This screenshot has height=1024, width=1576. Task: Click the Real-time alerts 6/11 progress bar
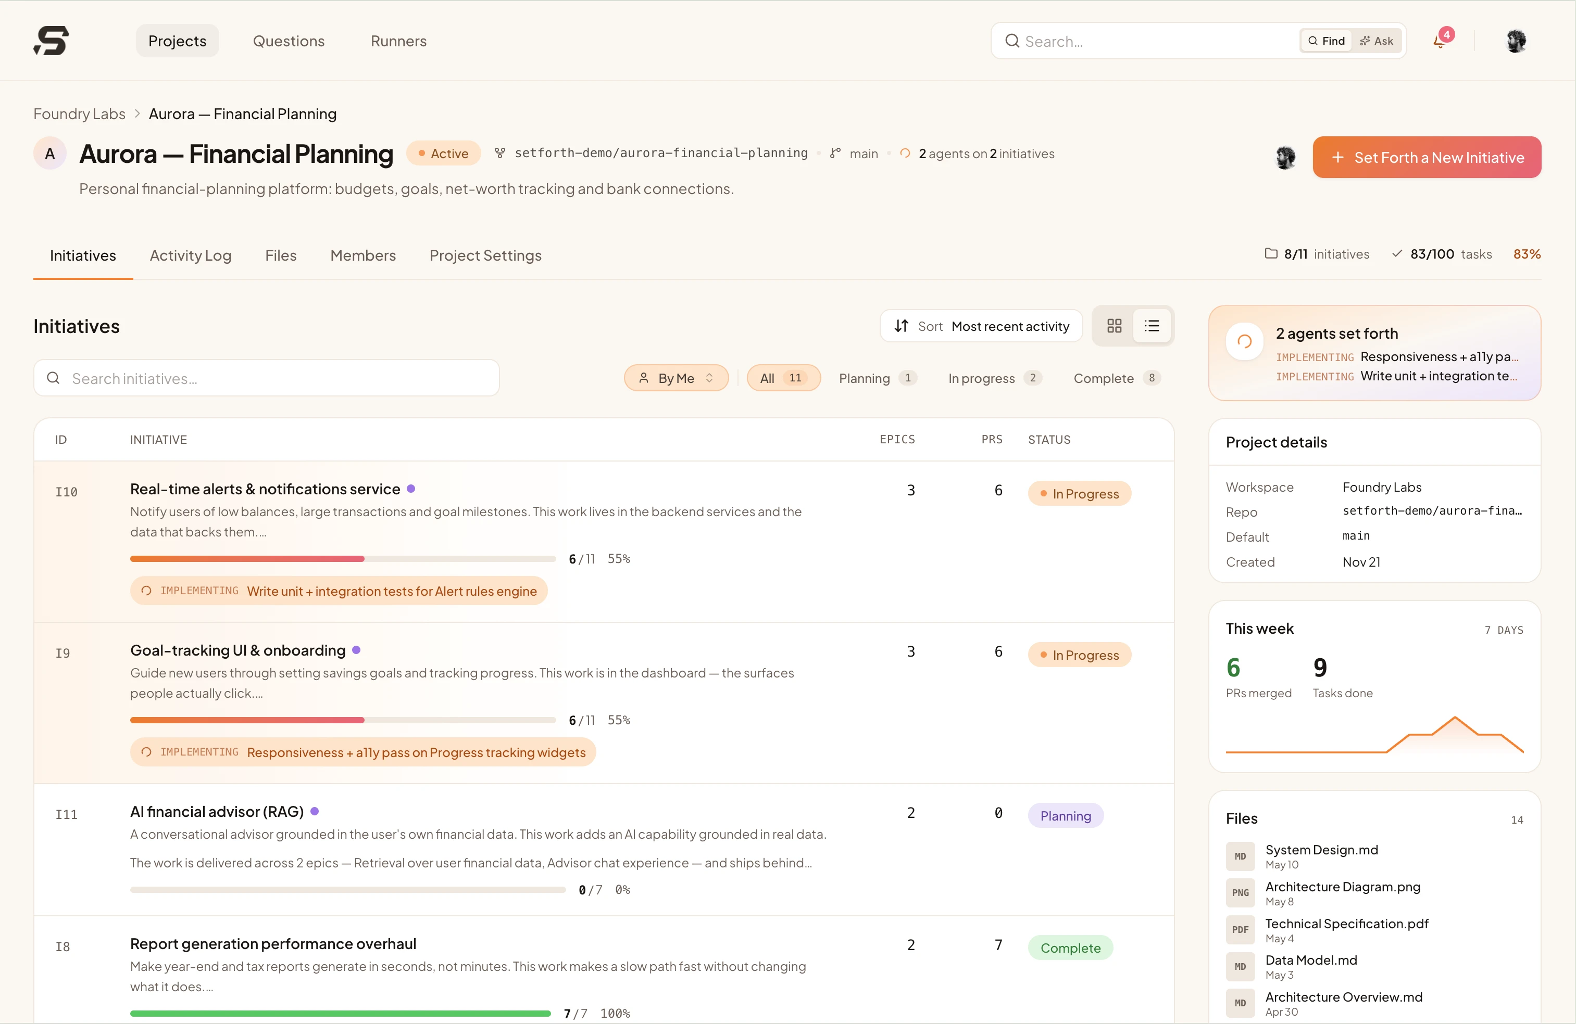pos(342,559)
